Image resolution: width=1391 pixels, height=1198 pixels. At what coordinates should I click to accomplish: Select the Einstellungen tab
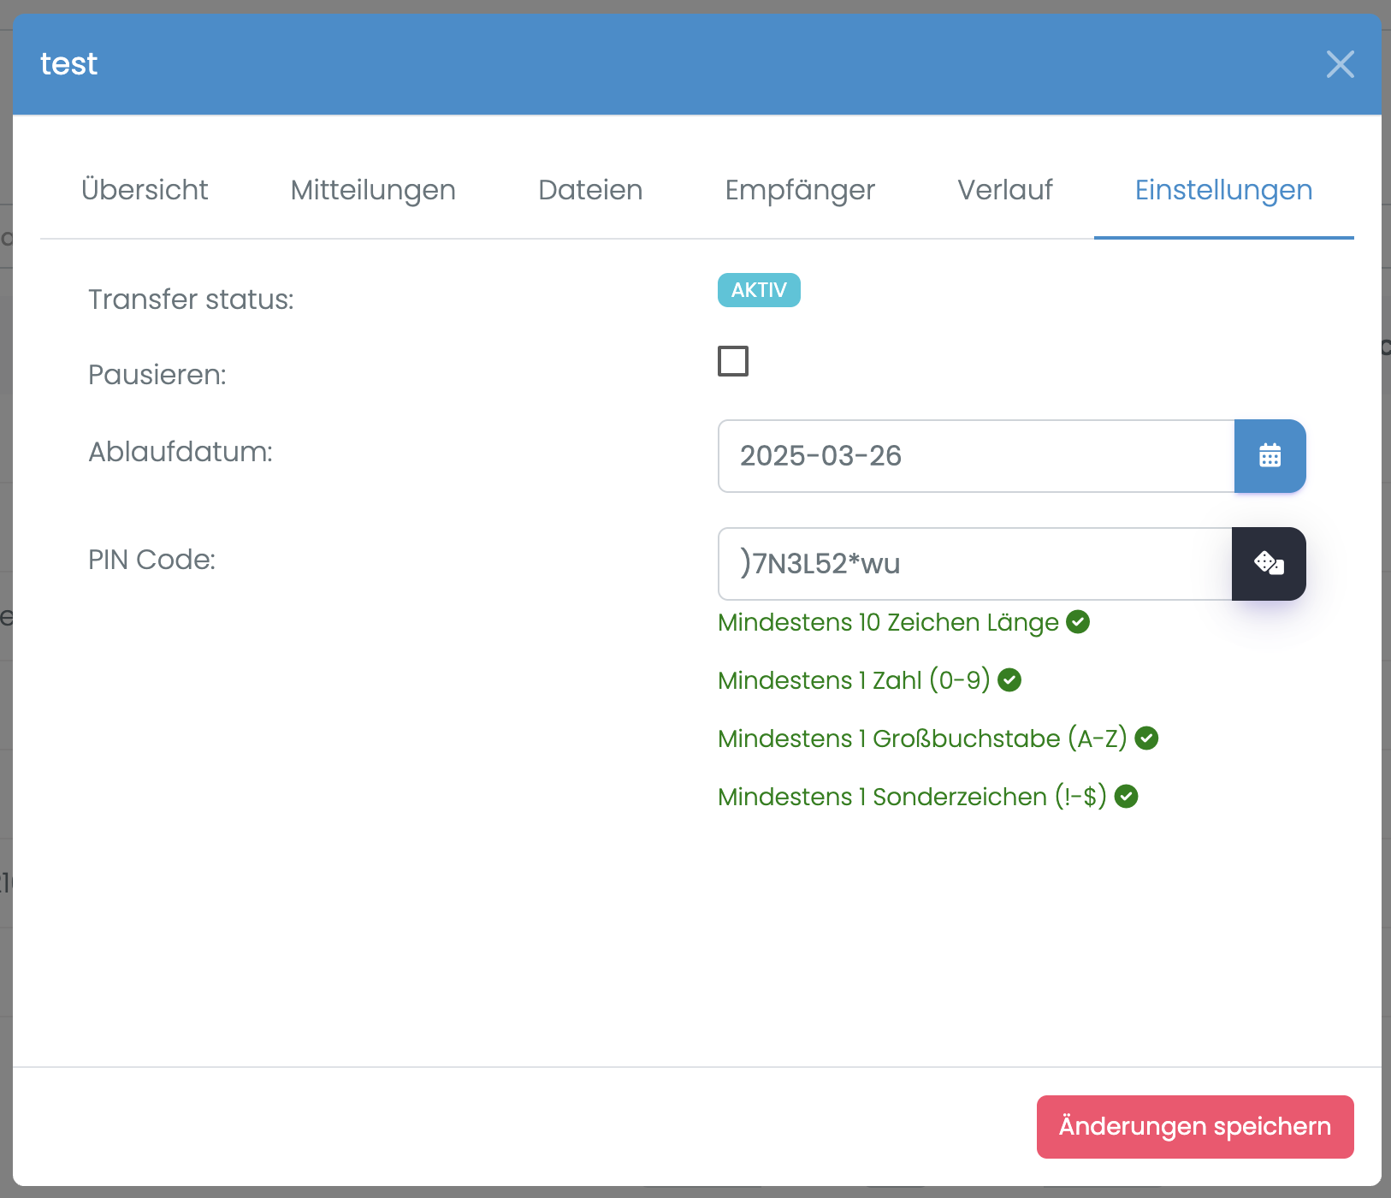coord(1223,190)
